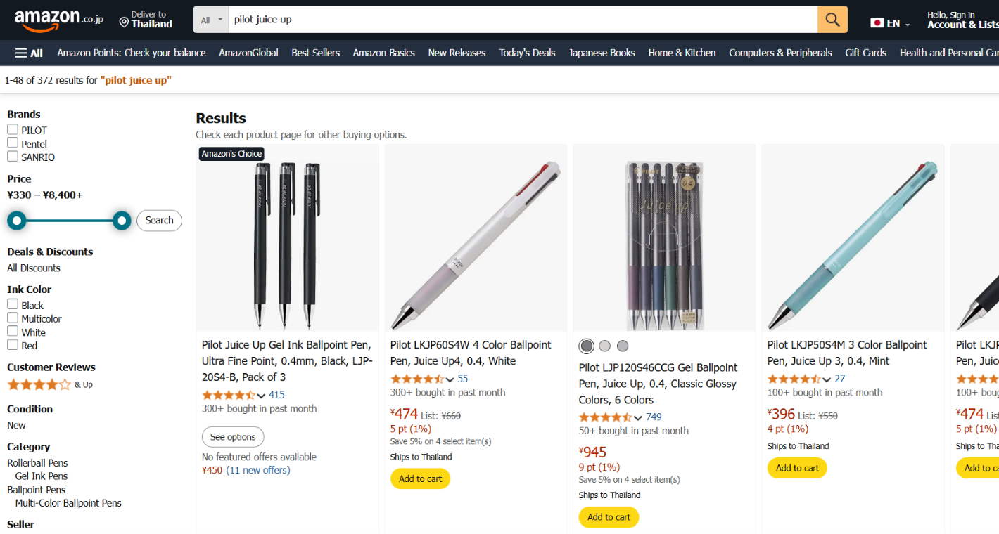The image size is (999, 534).
Task: Open Account & Lists menu
Action: pyautogui.click(x=962, y=20)
